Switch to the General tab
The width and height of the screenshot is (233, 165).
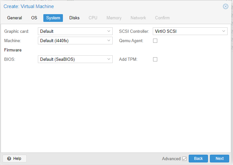tap(14, 18)
